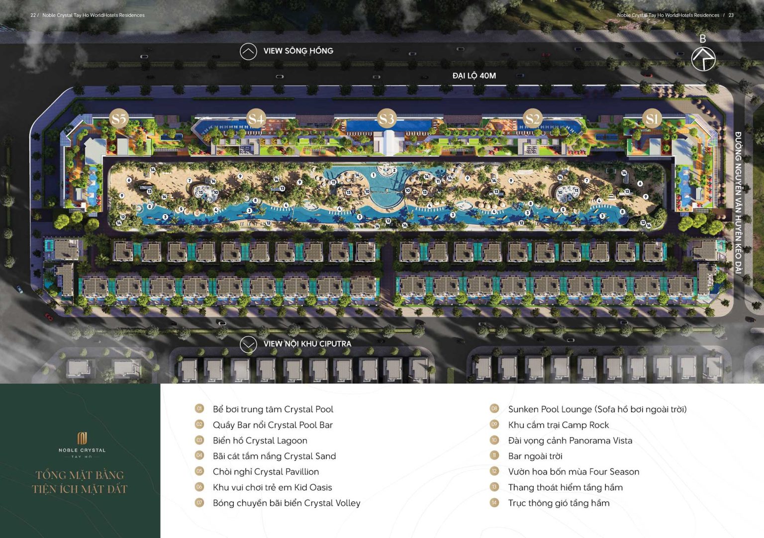Screen dimensions: 764x538
Task: Click legend number 08 bullet
Action: click(494, 409)
